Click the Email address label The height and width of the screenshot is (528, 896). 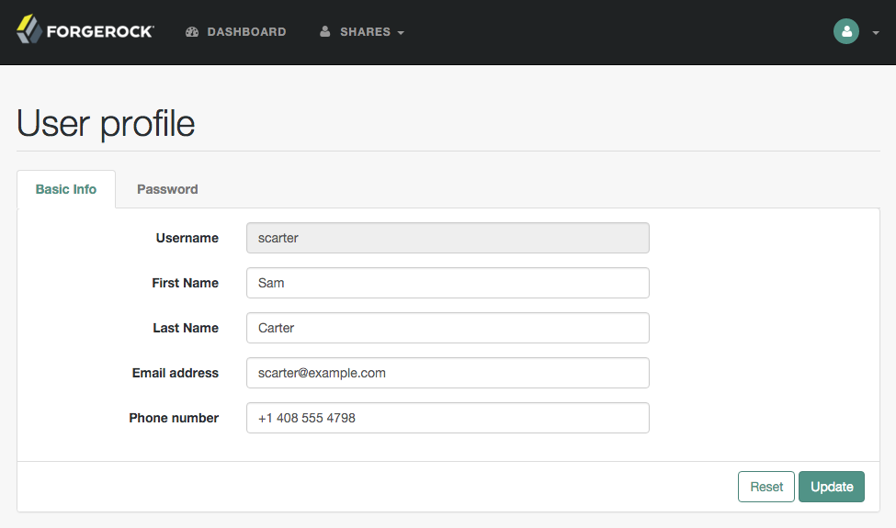tap(176, 373)
